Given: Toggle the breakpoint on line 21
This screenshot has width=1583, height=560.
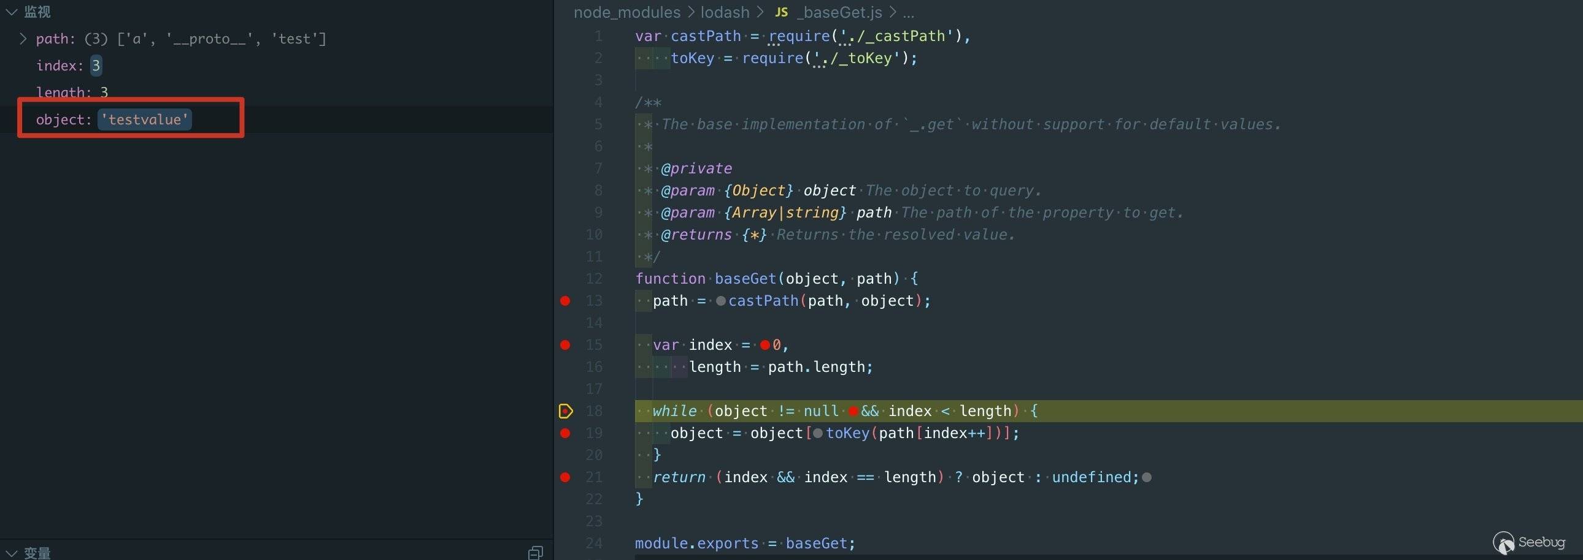Looking at the screenshot, I should 565,477.
